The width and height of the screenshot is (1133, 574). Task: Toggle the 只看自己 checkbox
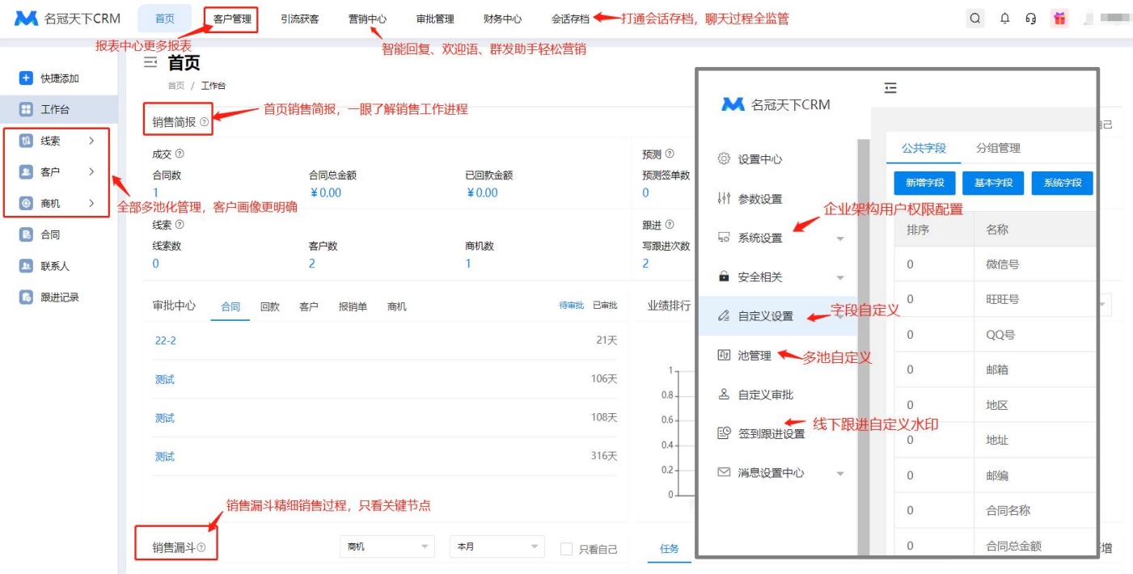(x=567, y=549)
